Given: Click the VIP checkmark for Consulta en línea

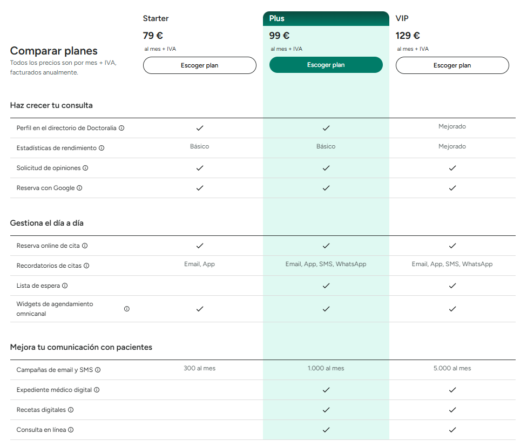Looking at the screenshot, I should (452, 430).
